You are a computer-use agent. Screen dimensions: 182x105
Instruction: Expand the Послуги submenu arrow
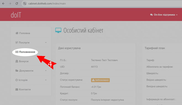[46, 43]
